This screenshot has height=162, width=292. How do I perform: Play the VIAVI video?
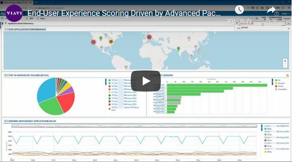tap(146, 81)
